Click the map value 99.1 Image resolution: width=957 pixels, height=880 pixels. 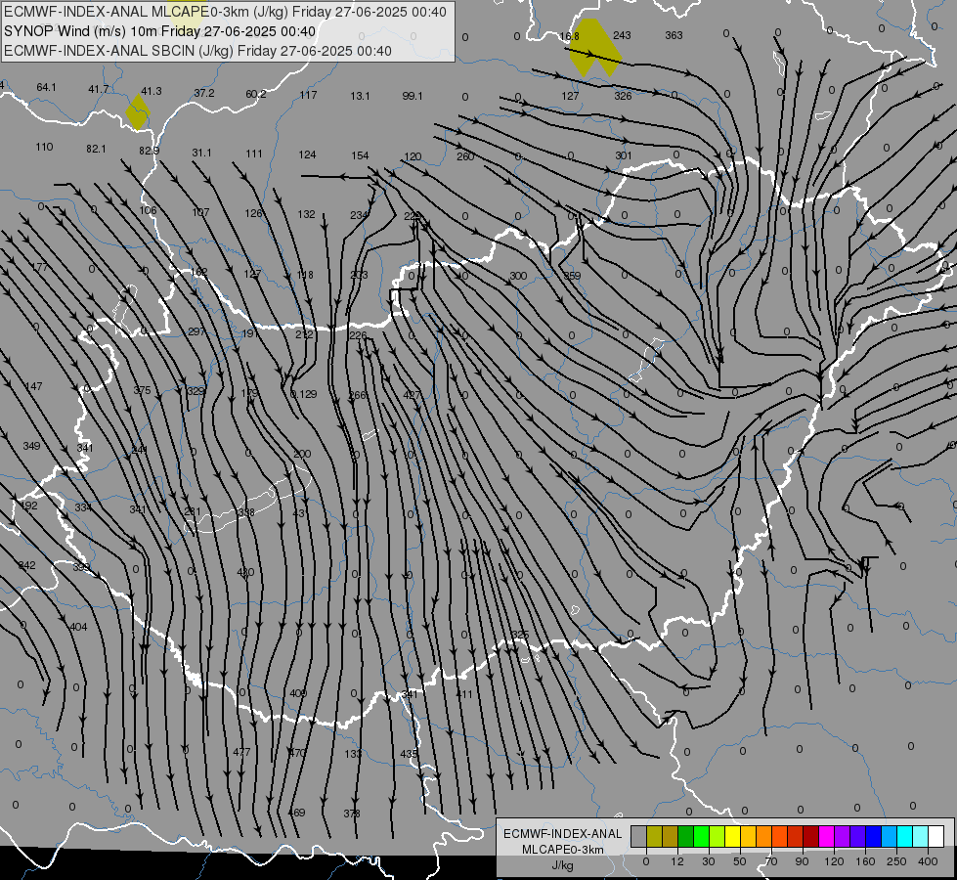[x=413, y=96]
